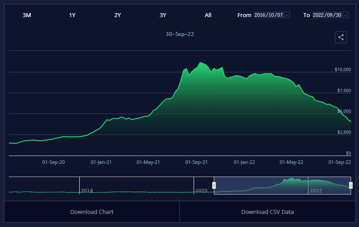Click the Download CSV Data button

pos(267,212)
